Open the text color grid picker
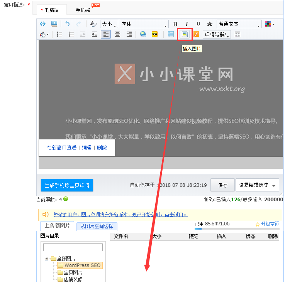This screenshot has width=285, height=282. [270, 24]
